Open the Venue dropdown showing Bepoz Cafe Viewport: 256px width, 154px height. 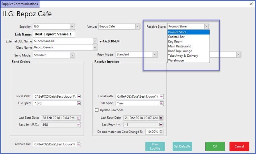coord(138,26)
